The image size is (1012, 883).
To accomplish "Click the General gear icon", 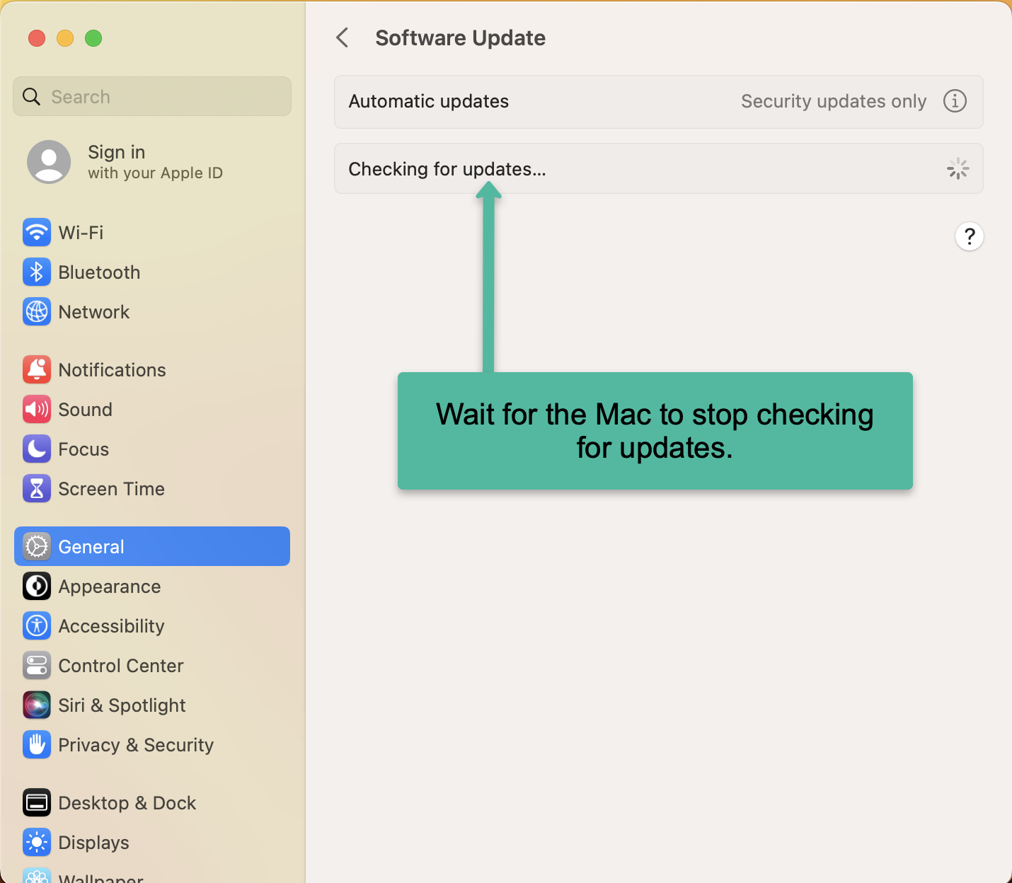I will (37, 546).
